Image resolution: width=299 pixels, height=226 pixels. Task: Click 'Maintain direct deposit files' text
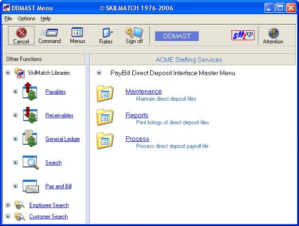tap(166, 99)
